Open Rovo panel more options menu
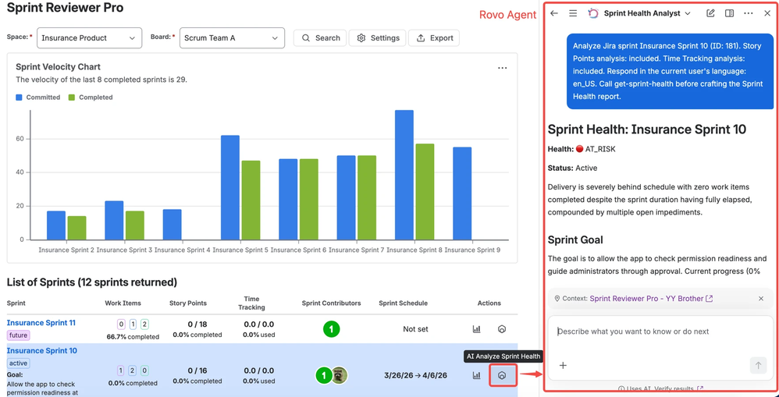This screenshot has height=397, width=779. [749, 13]
